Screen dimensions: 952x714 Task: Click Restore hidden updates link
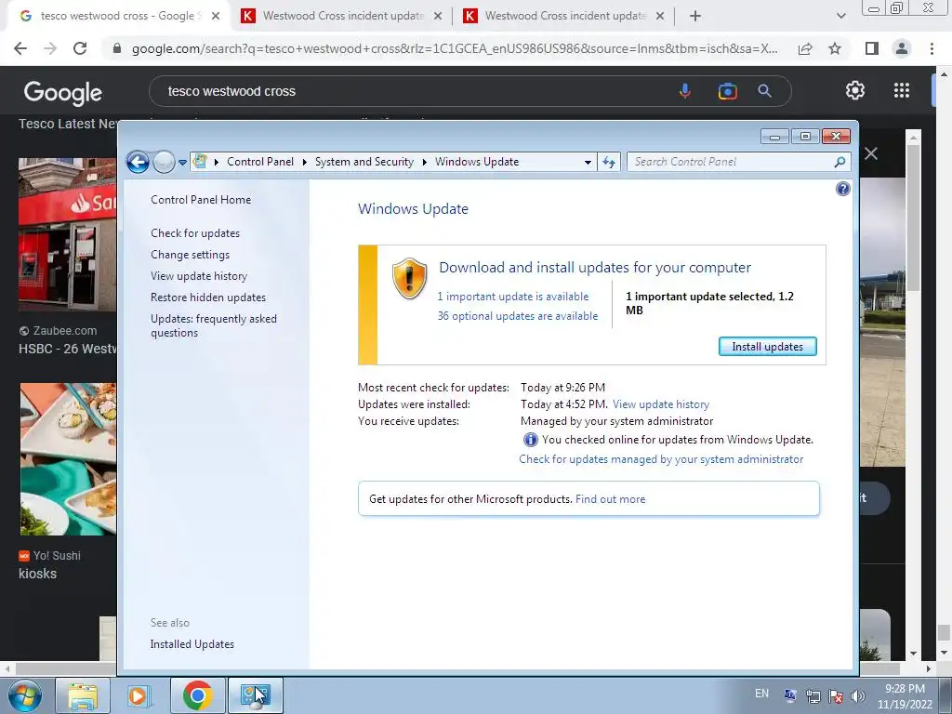pos(207,297)
